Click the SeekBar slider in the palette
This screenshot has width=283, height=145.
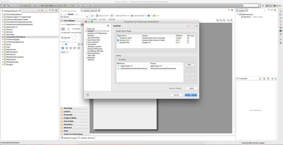pos(69,44)
